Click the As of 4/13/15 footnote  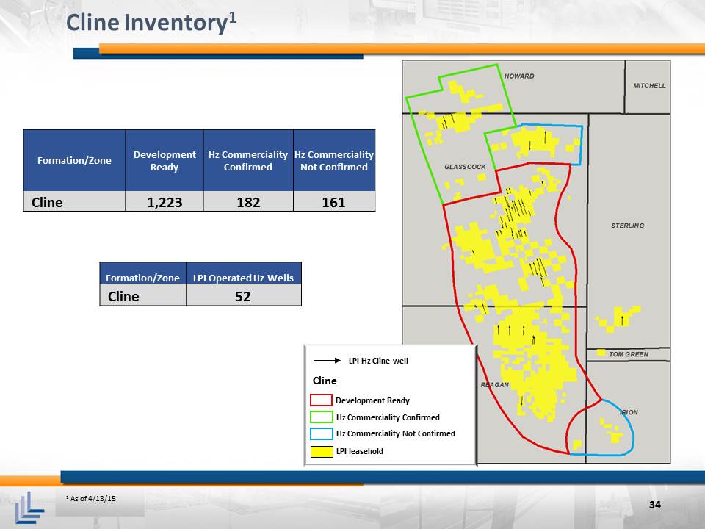(x=91, y=498)
